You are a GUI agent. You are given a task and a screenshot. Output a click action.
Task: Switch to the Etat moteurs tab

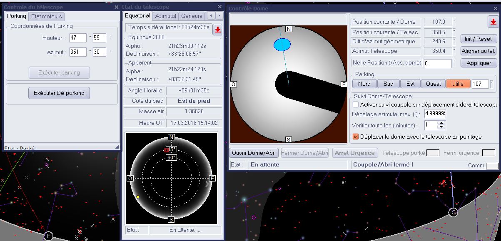pyautogui.click(x=47, y=16)
